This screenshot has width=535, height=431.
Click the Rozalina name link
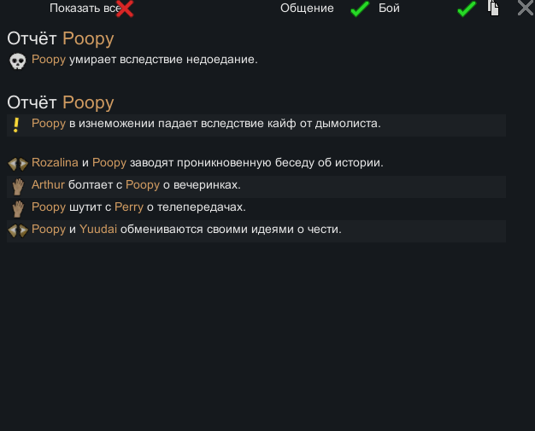pos(55,162)
